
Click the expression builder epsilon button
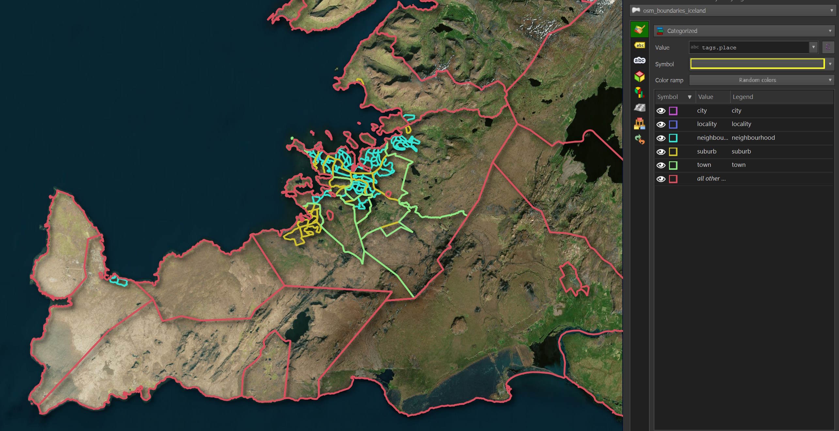[x=828, y=47]
